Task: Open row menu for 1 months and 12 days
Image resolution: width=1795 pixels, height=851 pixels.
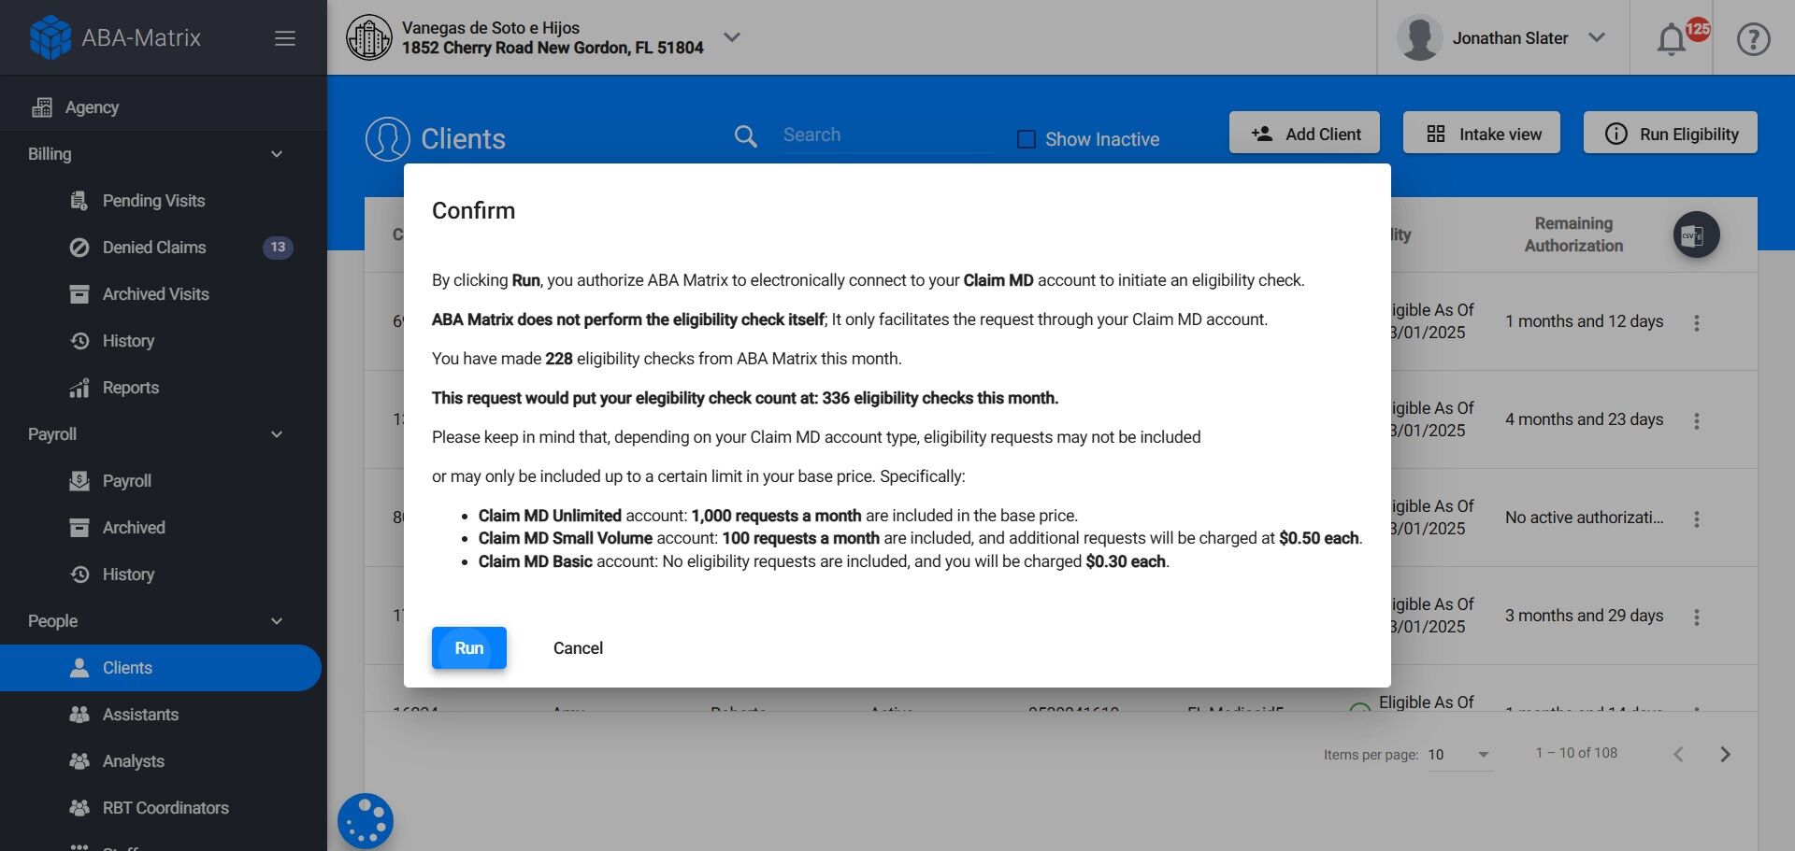Action: (1697, 323)
